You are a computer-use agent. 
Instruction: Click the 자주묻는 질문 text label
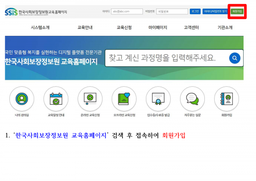(192, 115)
